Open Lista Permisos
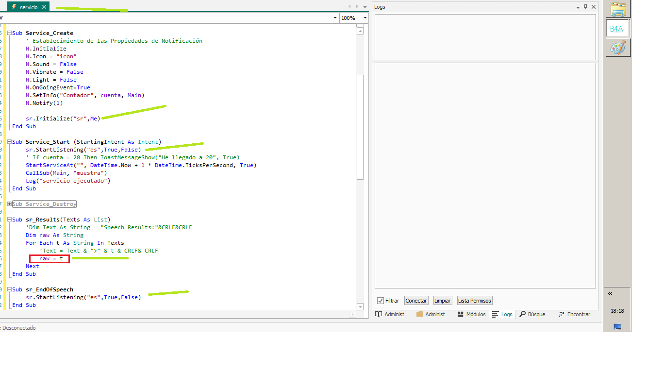 pos(475,301)
